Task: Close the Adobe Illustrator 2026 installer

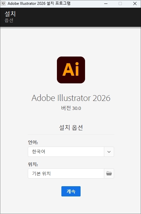Action: 135,4
